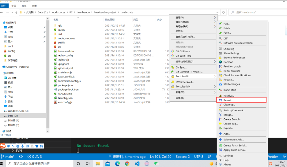The height and width of the screenshot is (167, 287).
Task: Click Git Commit -> "main"... entry
Action: (189, 72)
